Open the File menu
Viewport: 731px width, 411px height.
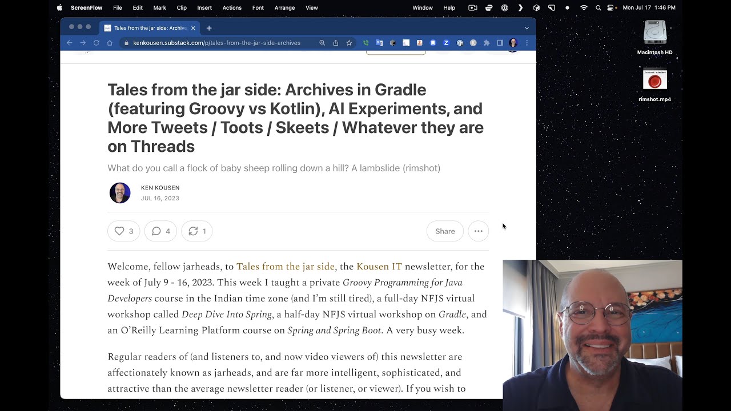point(118,7)
